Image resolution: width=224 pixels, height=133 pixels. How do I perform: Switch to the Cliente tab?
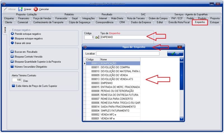pyautogui.click(x=8, y=22)
